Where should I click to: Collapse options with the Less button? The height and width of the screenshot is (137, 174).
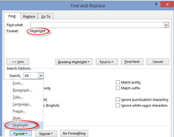pyautogui.click(x=18, y=62)
